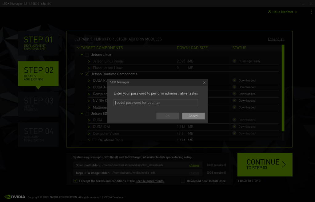Collapse the Jetson Linux group
Image resolution: width=315 pixels, height=202 pixels.
coord(82,55)
